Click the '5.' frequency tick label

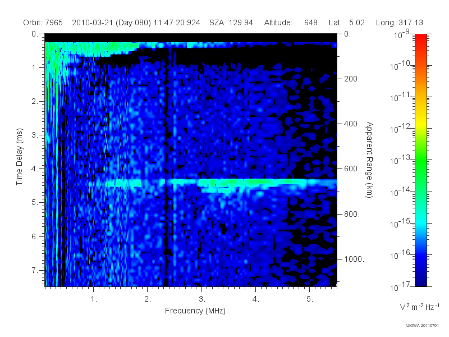click(x=310, y=299)
